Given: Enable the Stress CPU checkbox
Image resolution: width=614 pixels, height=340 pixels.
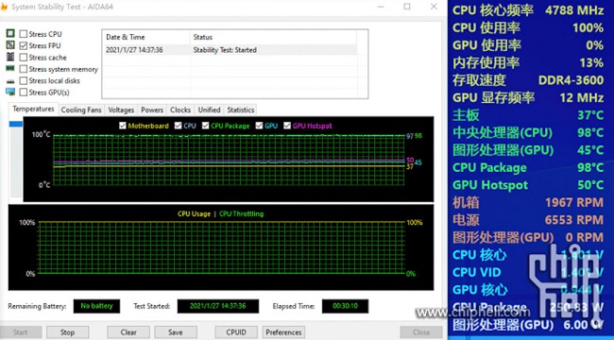Looking at the screenshot, I should (x=23, y=34).
